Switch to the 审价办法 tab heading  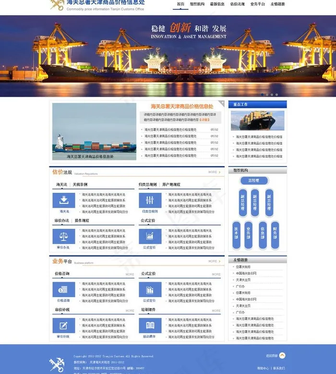pos(61,221)
